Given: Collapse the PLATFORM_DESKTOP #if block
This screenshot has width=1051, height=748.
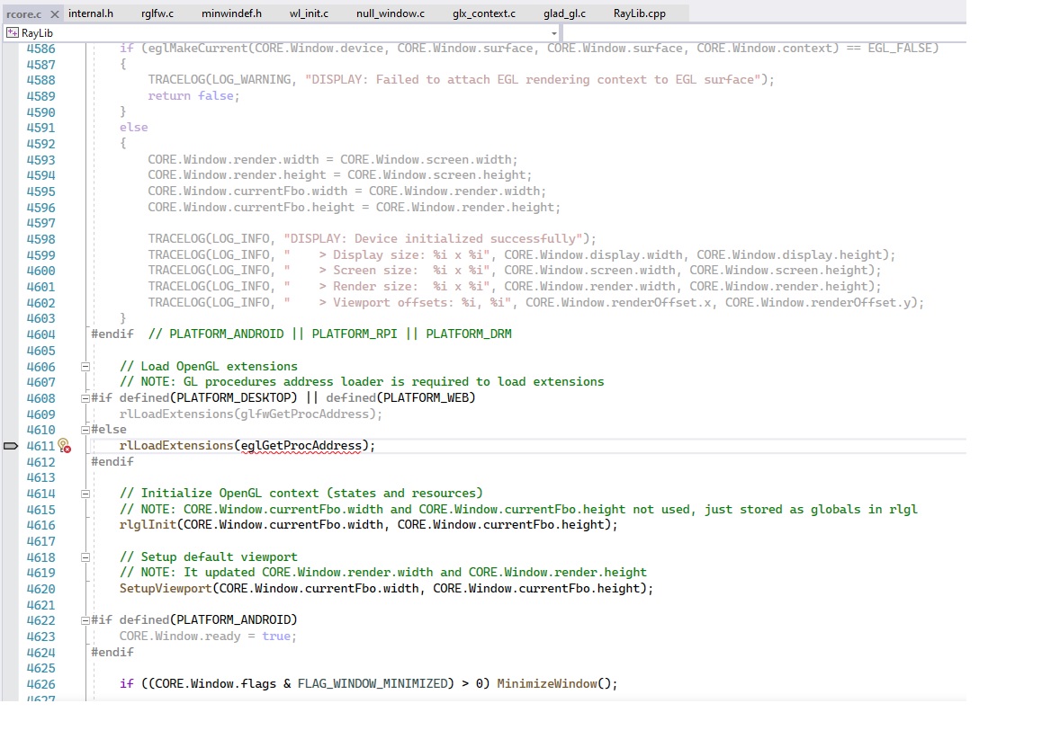Looking at the screenshot, I should tap(85, 398).
